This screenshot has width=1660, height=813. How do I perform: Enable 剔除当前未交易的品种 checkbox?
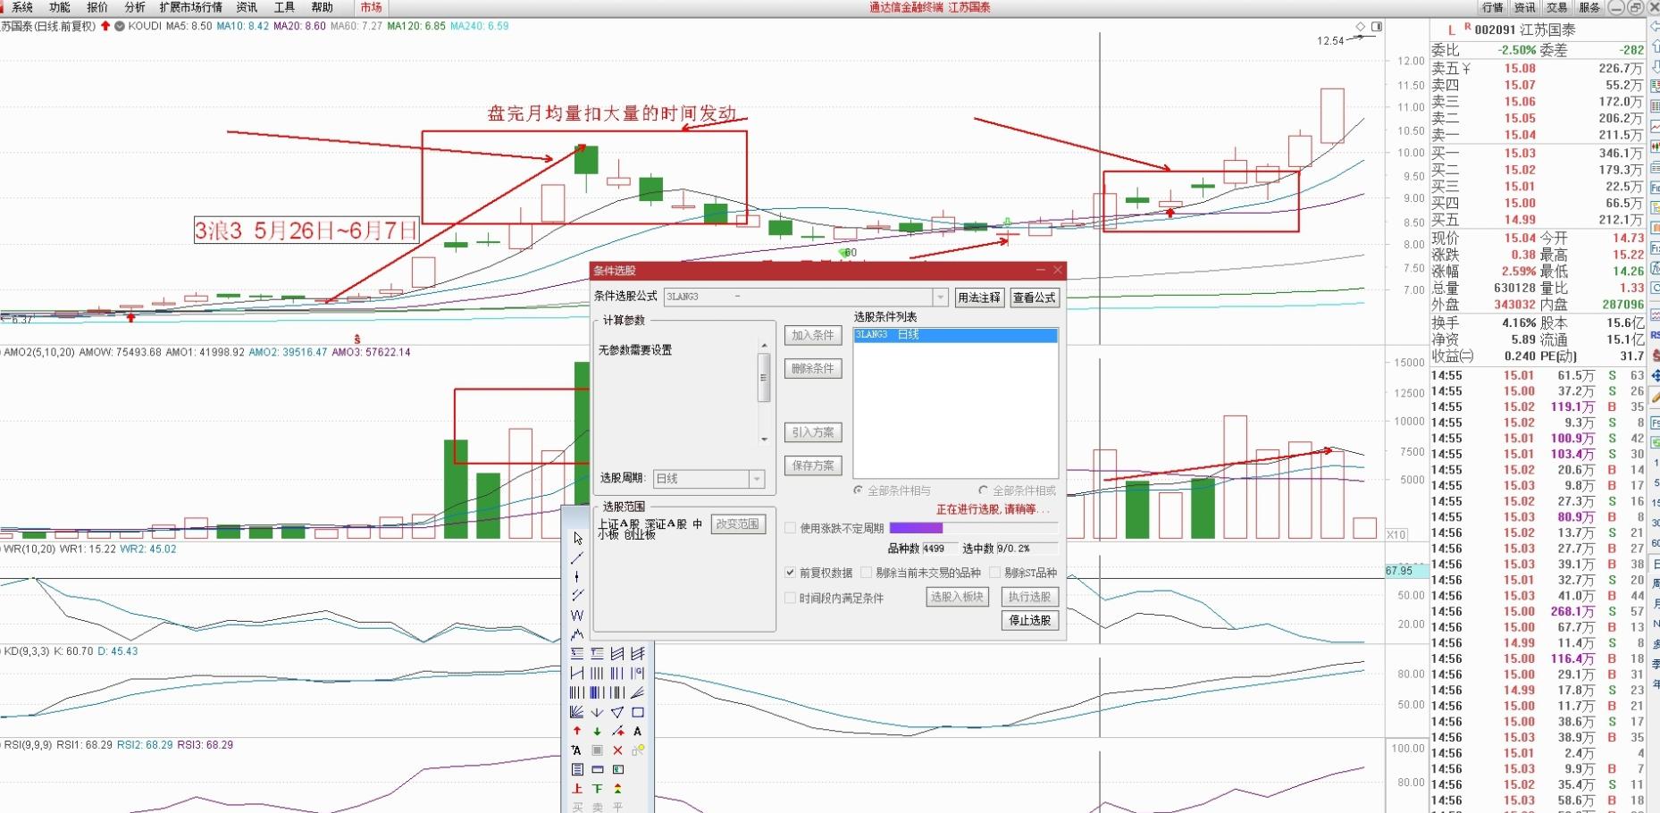point(866,573)
